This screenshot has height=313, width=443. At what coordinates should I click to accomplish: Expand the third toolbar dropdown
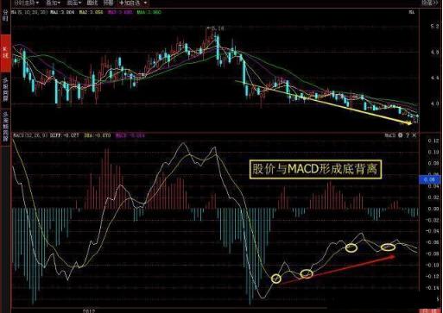point(74,3)
